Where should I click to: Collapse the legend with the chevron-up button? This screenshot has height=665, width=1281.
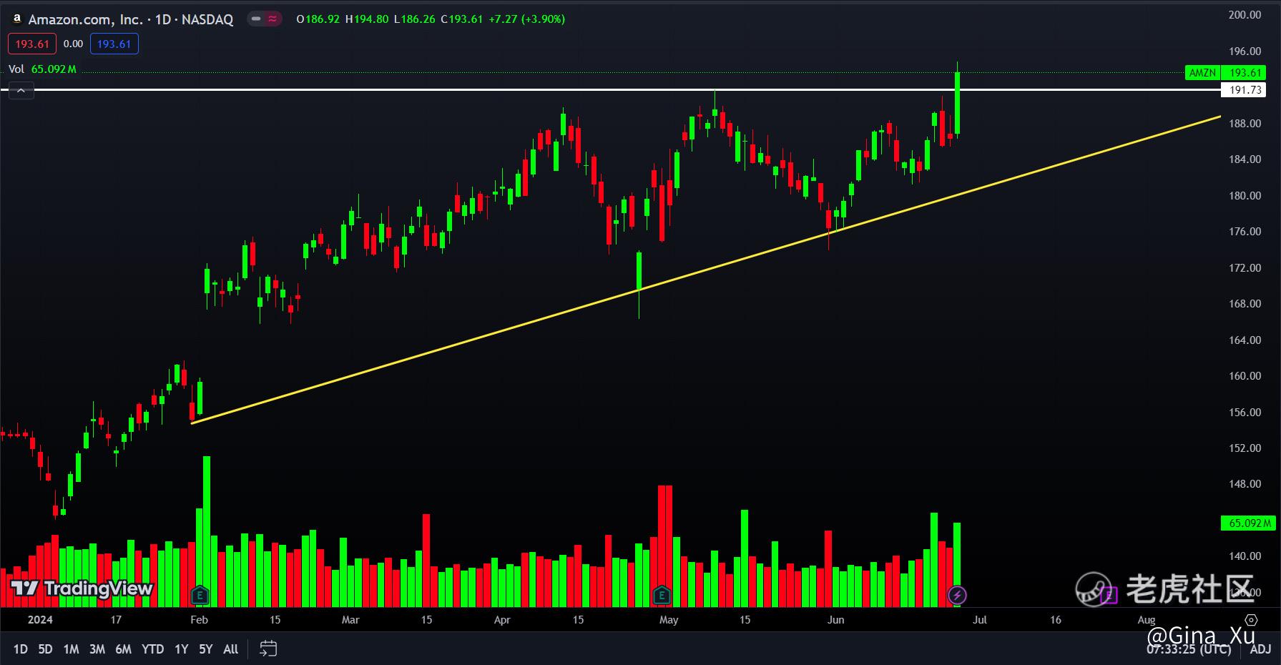[x=21, y=90]
